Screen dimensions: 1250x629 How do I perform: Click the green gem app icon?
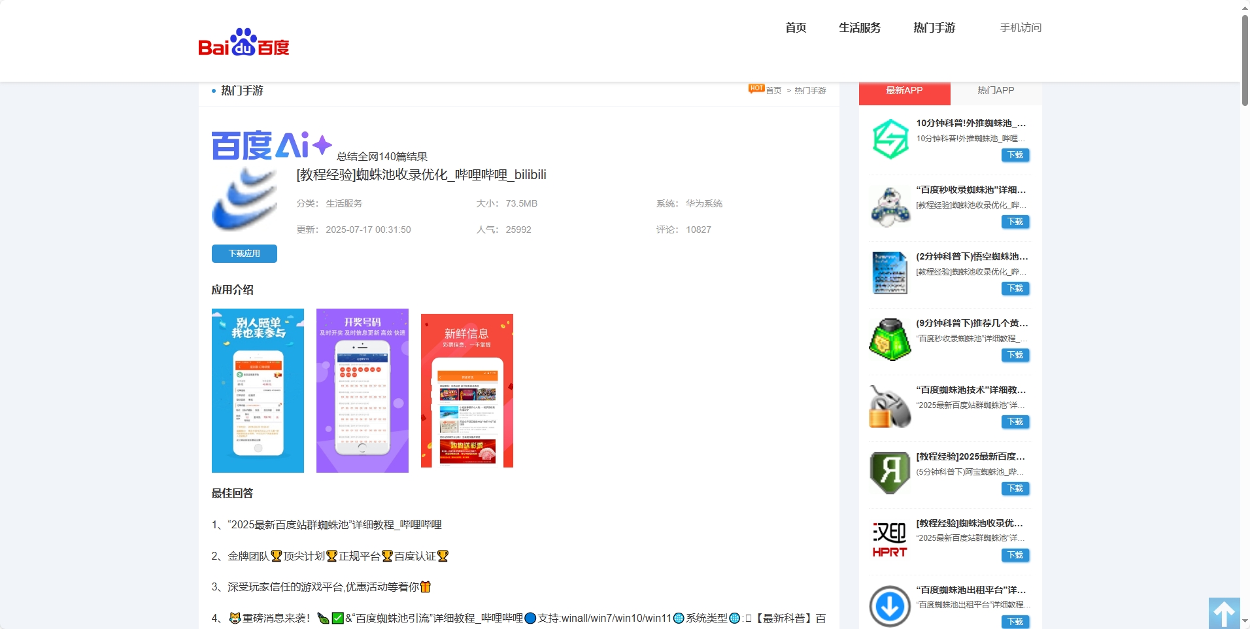(890, 339)
